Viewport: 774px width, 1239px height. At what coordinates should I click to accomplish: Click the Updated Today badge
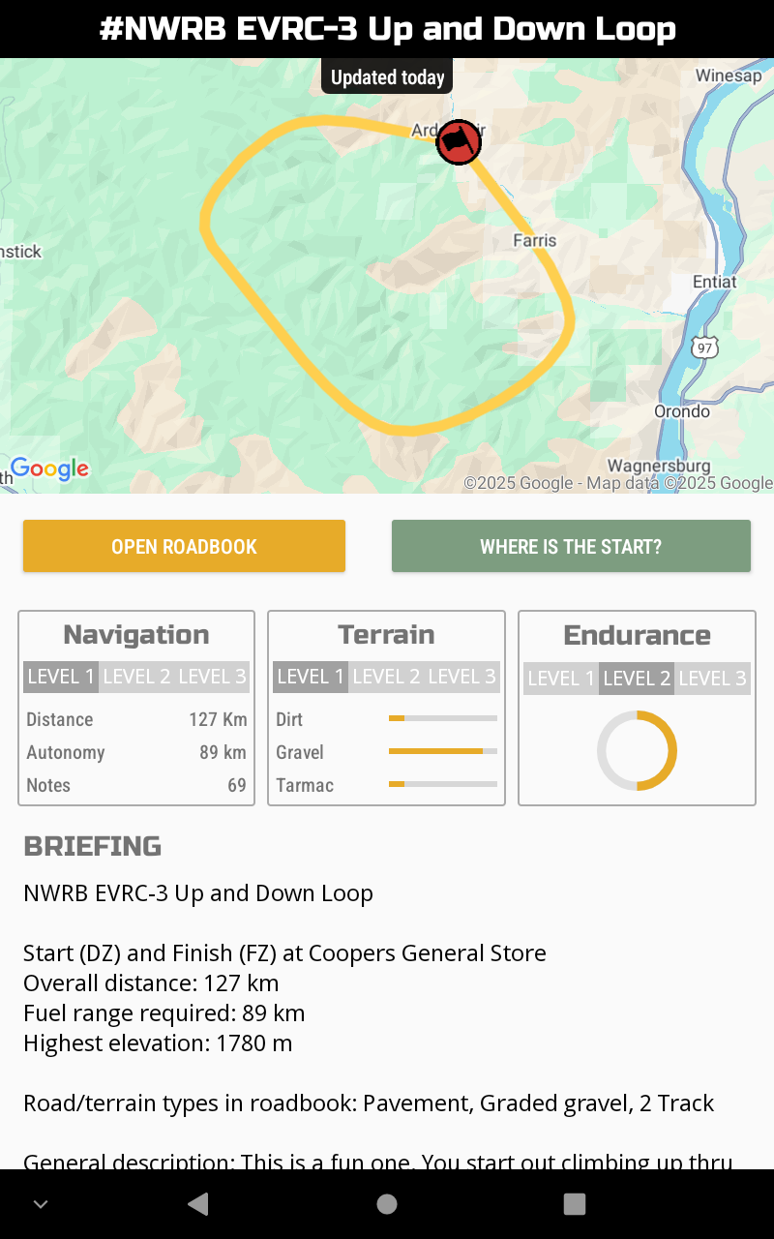386,76
